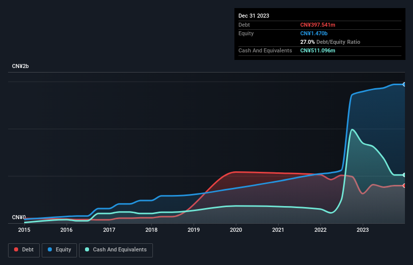
Task: Click the CN¥511.096m cash value
Action: pyautogui.click(x=317, y=50)
